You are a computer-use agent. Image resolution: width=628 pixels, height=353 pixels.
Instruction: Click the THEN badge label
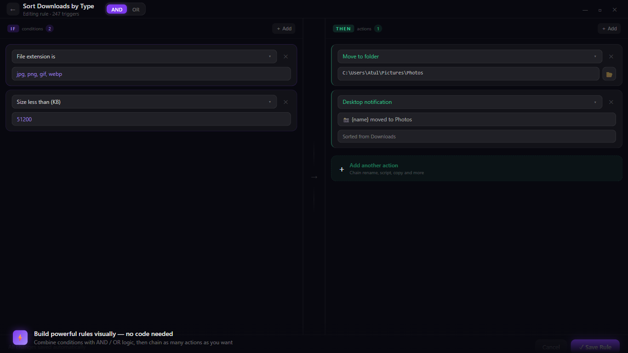pos(343,28)
